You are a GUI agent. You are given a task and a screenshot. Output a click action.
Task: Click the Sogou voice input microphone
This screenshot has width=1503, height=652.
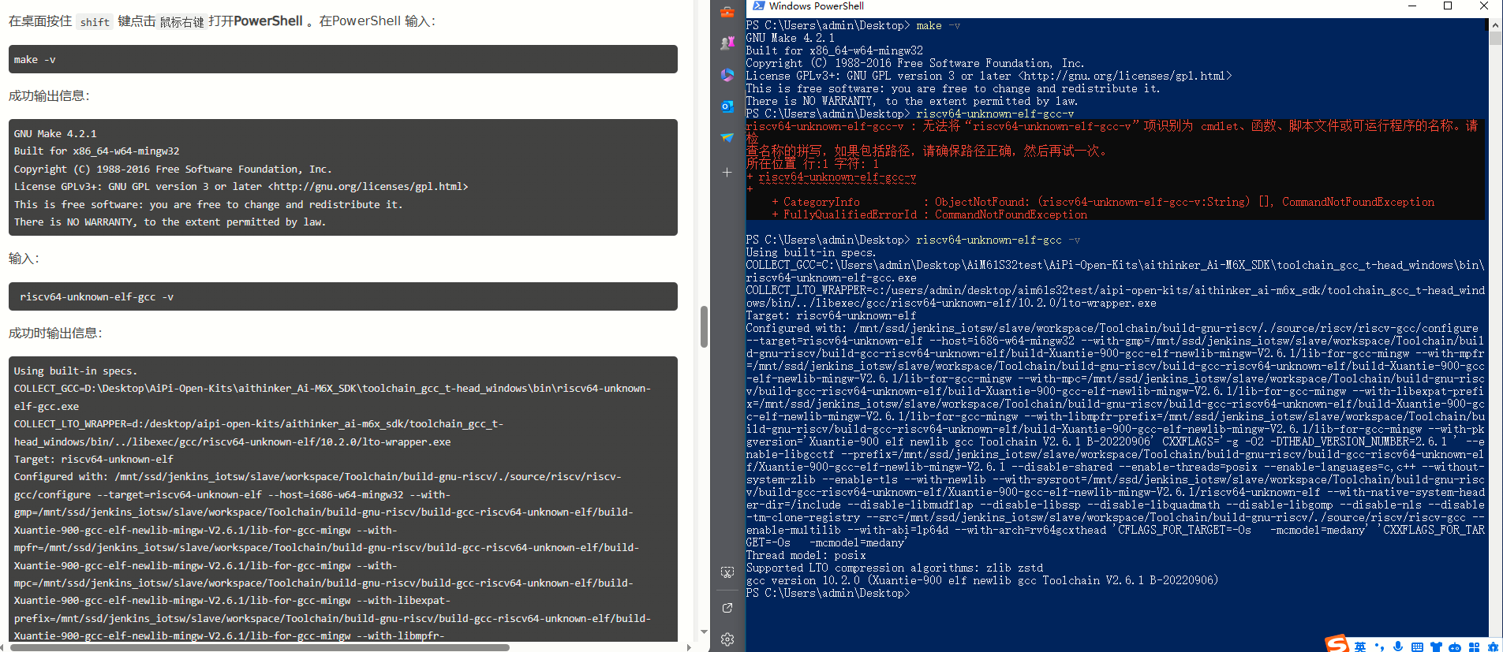coord(1398,646)
